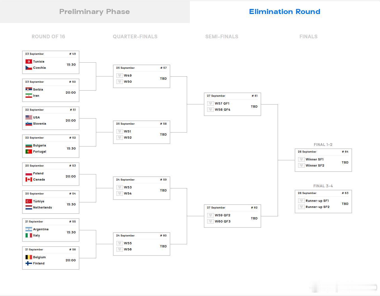Click the Canada flag icon

pos(29,179)
